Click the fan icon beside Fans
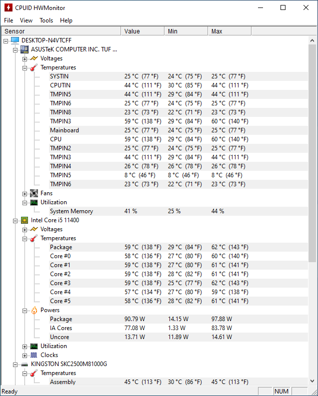318x396 pixels. tap(34, 193)
